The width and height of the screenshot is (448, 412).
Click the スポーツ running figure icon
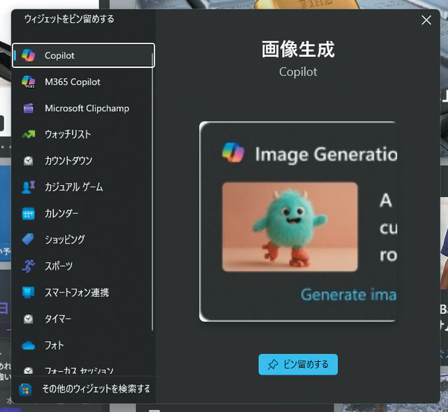pyautogui.click(x=28, y=266)
